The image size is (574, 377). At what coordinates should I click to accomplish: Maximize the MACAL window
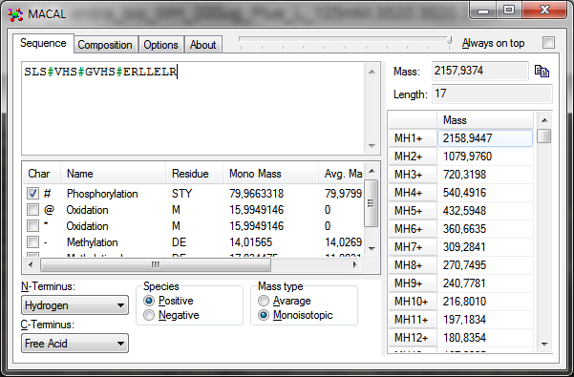coord(509,10)
